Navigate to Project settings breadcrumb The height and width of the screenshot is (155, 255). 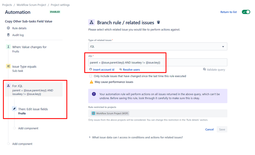tap(60, 5)
